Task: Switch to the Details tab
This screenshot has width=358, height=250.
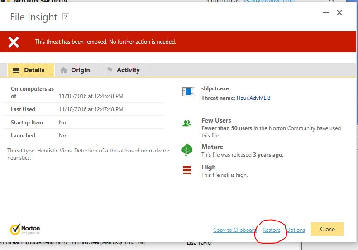Action: [x=31, y=70]
